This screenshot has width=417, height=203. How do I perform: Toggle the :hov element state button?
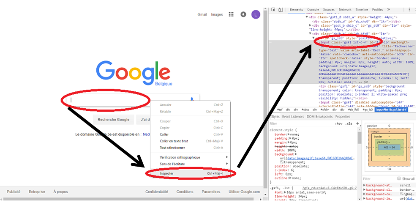[339, 124]
